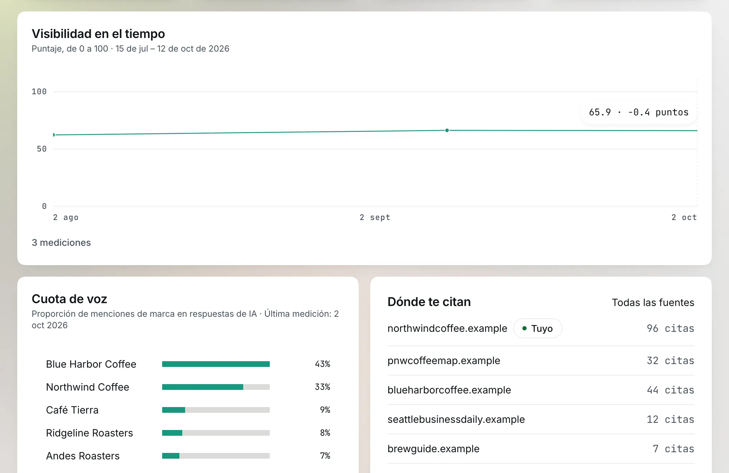Screen dimensions: 729x473
Task: Click the Andes Roasters label
Action: pyautogui.click(x=83, y=456)
